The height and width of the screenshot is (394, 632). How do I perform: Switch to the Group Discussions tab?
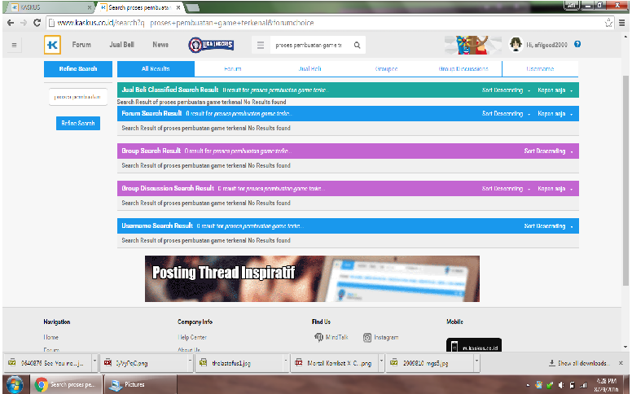463,69
